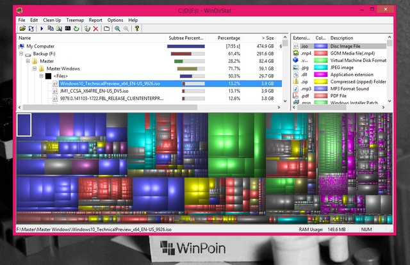Click the My Computer icon in tree
Image resolution: width=410 pixels, height=265 pixels.
21,46
